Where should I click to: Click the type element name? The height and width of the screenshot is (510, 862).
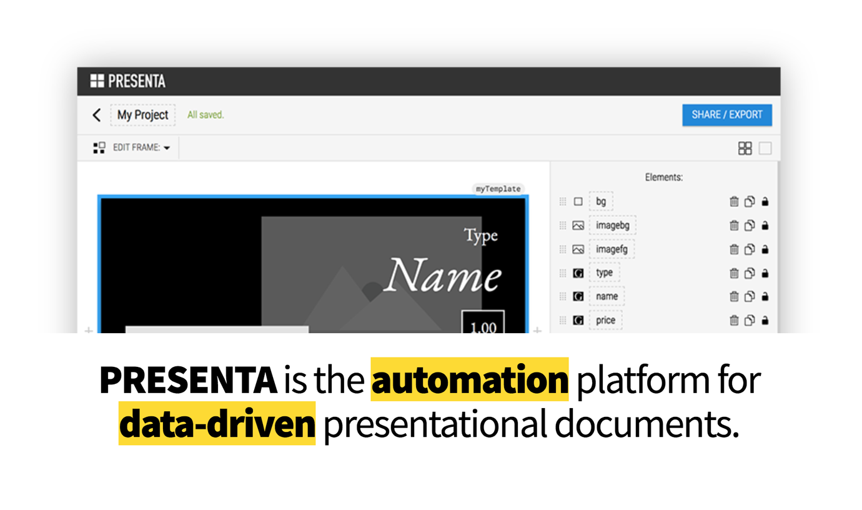tap(604, 273)
